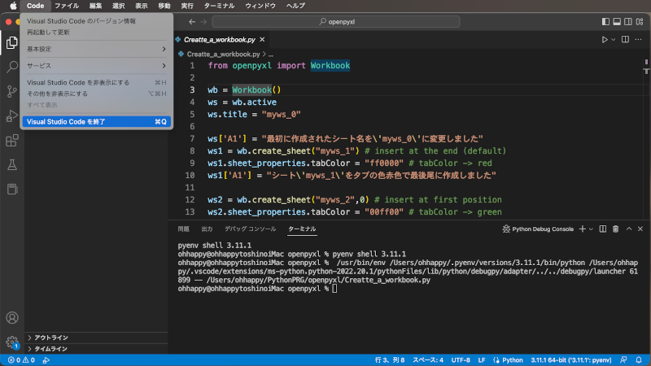Image resolution: width=651 pixels, height=366 pixels.
Task: Toggle bottom panel layout icon
Action: click(x=617, y=22)
